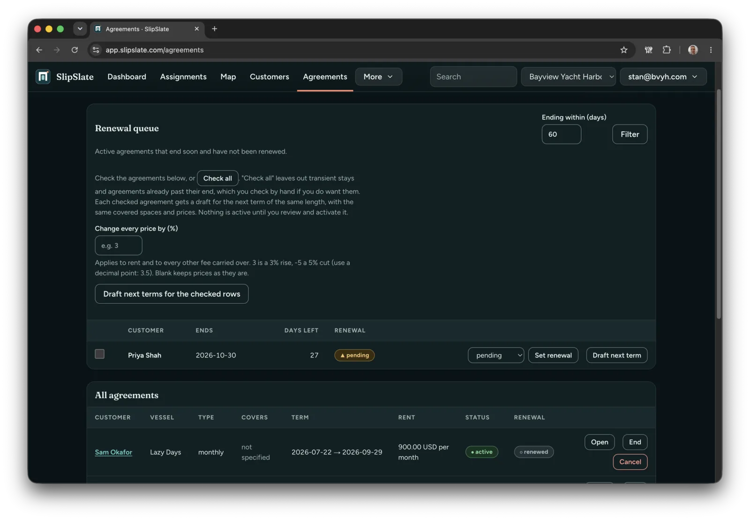Click the Filter button
Image resolution: width=750 pixels, height=520 pixels.
coord(630,134)
